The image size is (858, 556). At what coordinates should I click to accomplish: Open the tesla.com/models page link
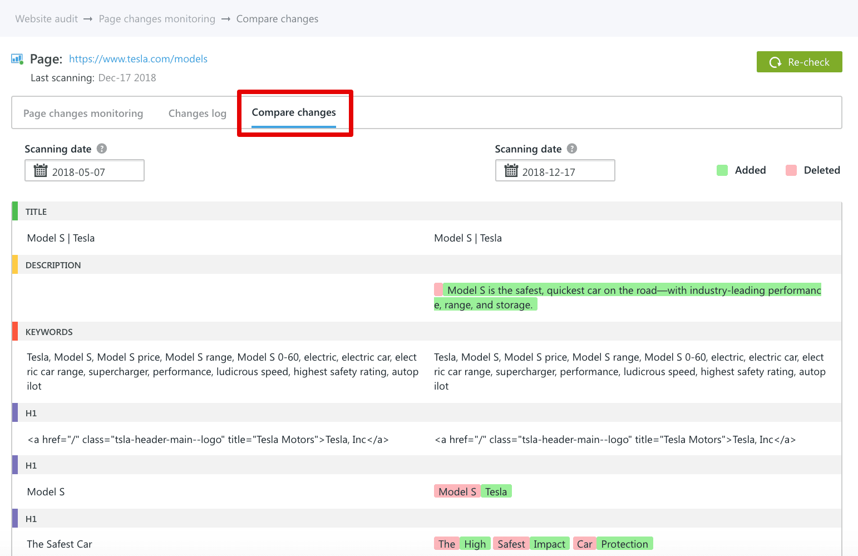(x=138, y=59)
